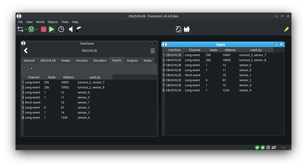Toggle the smoke chimney icon

pos(79,29)
